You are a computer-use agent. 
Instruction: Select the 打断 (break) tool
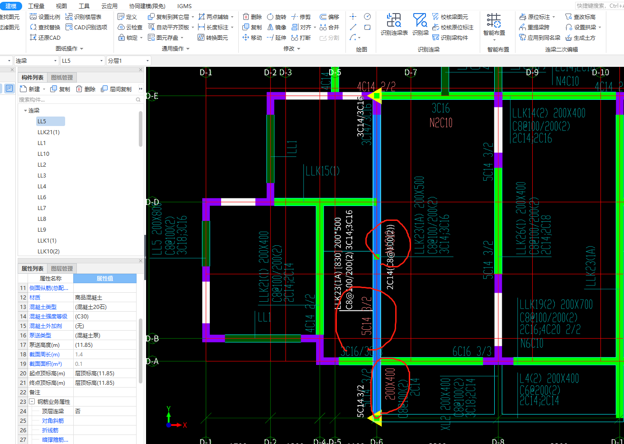pyautogui.click(x=301, y=37)
